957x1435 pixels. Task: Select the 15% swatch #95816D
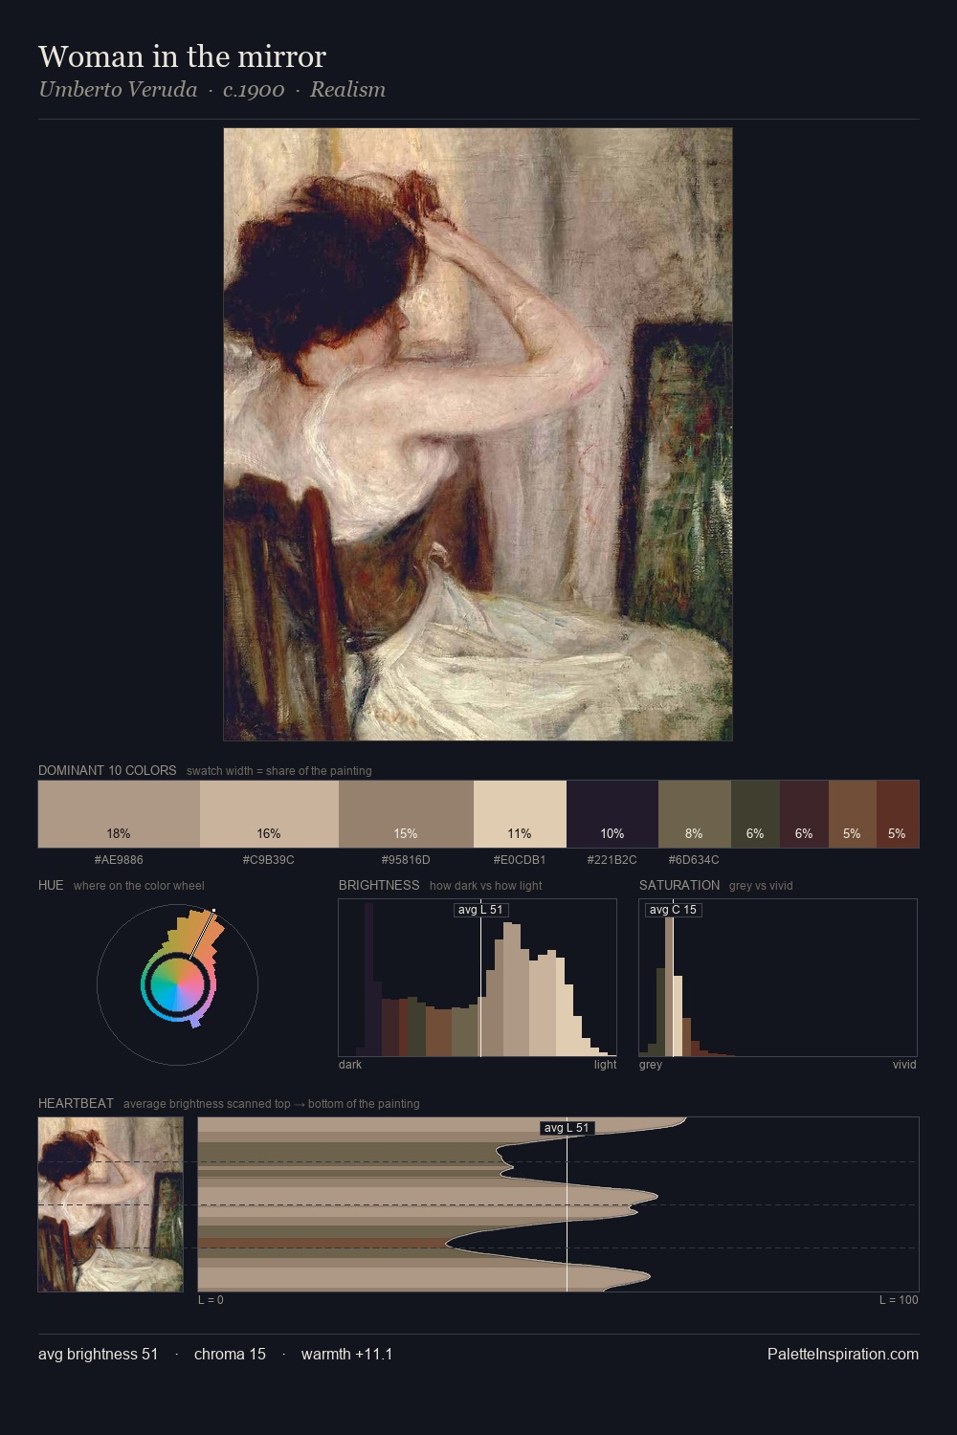[406, 814]
